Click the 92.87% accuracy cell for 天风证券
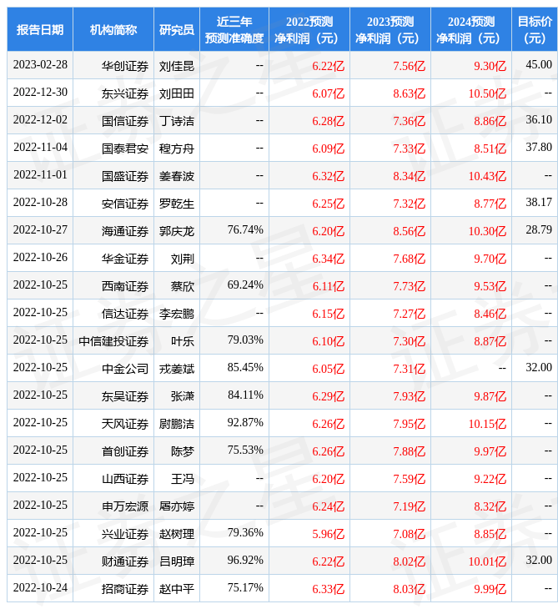This screenshot has height=609, width=558. pyautogui.click(x=245, y=423)
